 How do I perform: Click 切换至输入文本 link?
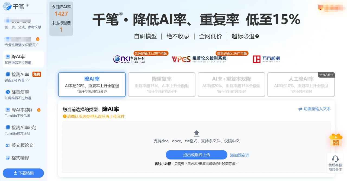coord(317,109)
